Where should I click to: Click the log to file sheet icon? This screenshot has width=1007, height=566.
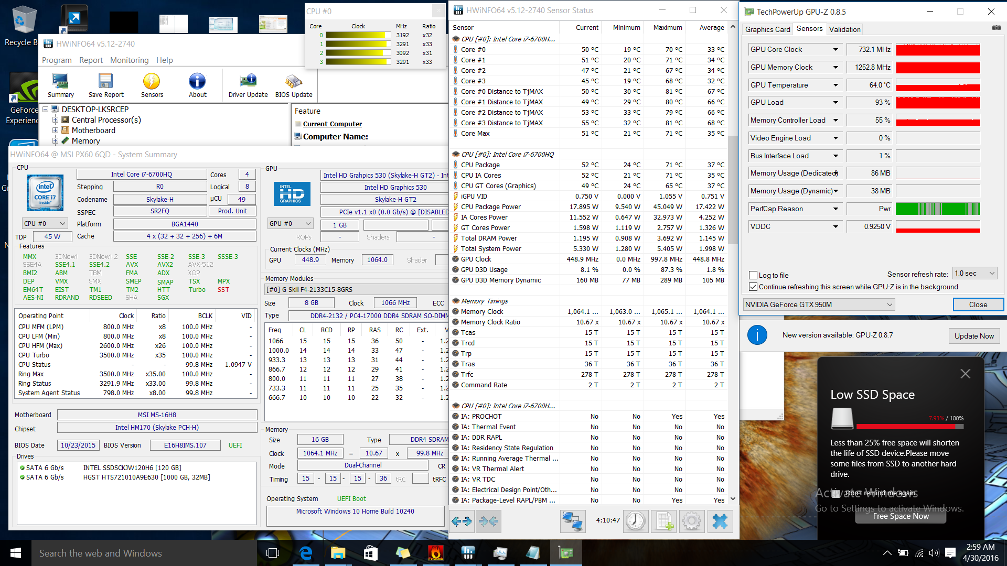664,521
